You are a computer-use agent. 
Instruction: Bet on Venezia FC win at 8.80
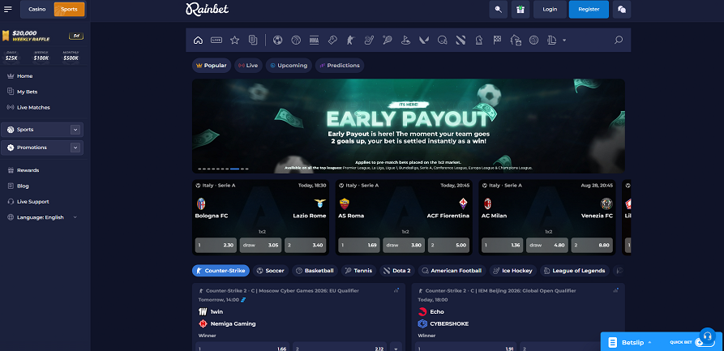(592, 246)
